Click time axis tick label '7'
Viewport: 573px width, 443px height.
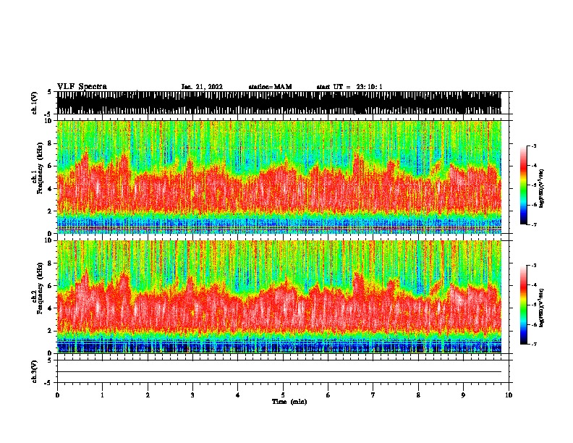(373, 395)
